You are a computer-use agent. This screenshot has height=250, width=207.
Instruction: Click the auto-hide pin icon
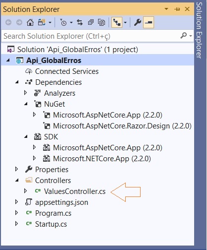(x=177, y=9)
